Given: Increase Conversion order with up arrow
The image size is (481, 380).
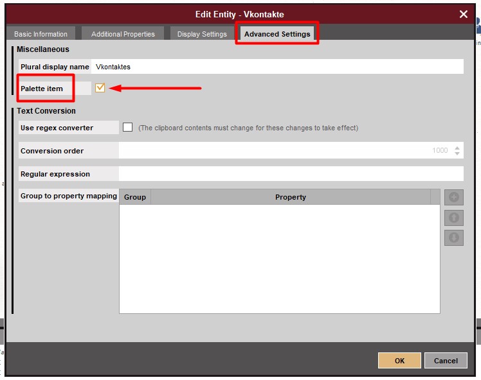Looking at the screenshot, I should (457, 148).
